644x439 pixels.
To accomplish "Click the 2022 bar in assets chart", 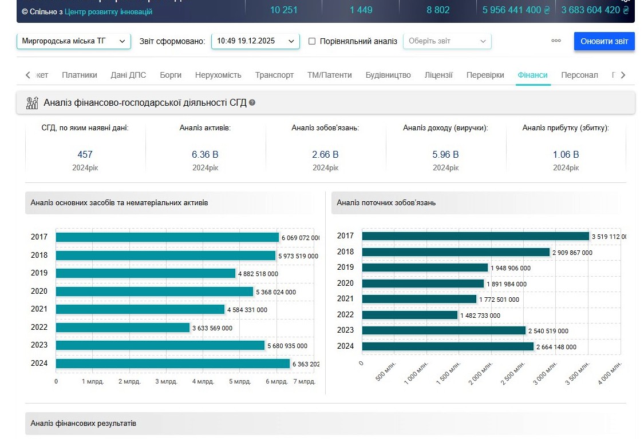I will 123,328.
